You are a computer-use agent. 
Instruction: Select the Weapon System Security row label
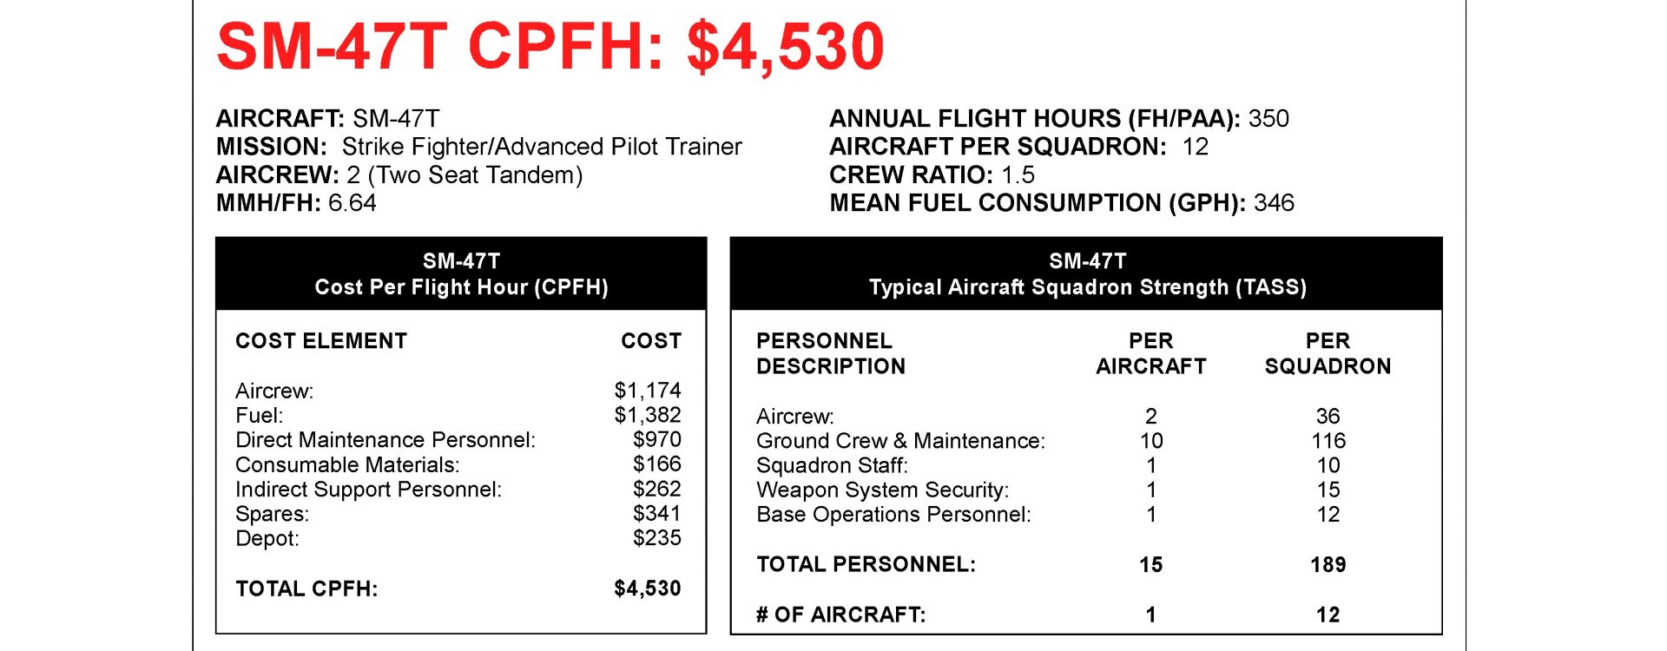coord(882,490)
